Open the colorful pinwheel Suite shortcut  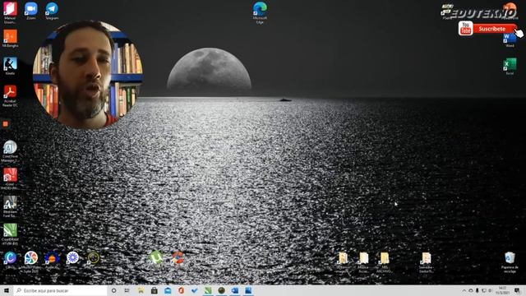(31, 261)
